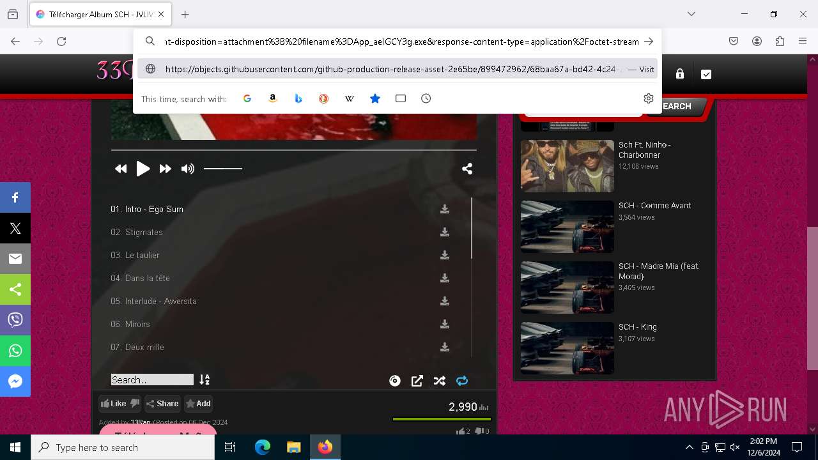Open SCH - Comme Avant link
The height and width of the screenshot is (460, 818).
pos(654,206)
